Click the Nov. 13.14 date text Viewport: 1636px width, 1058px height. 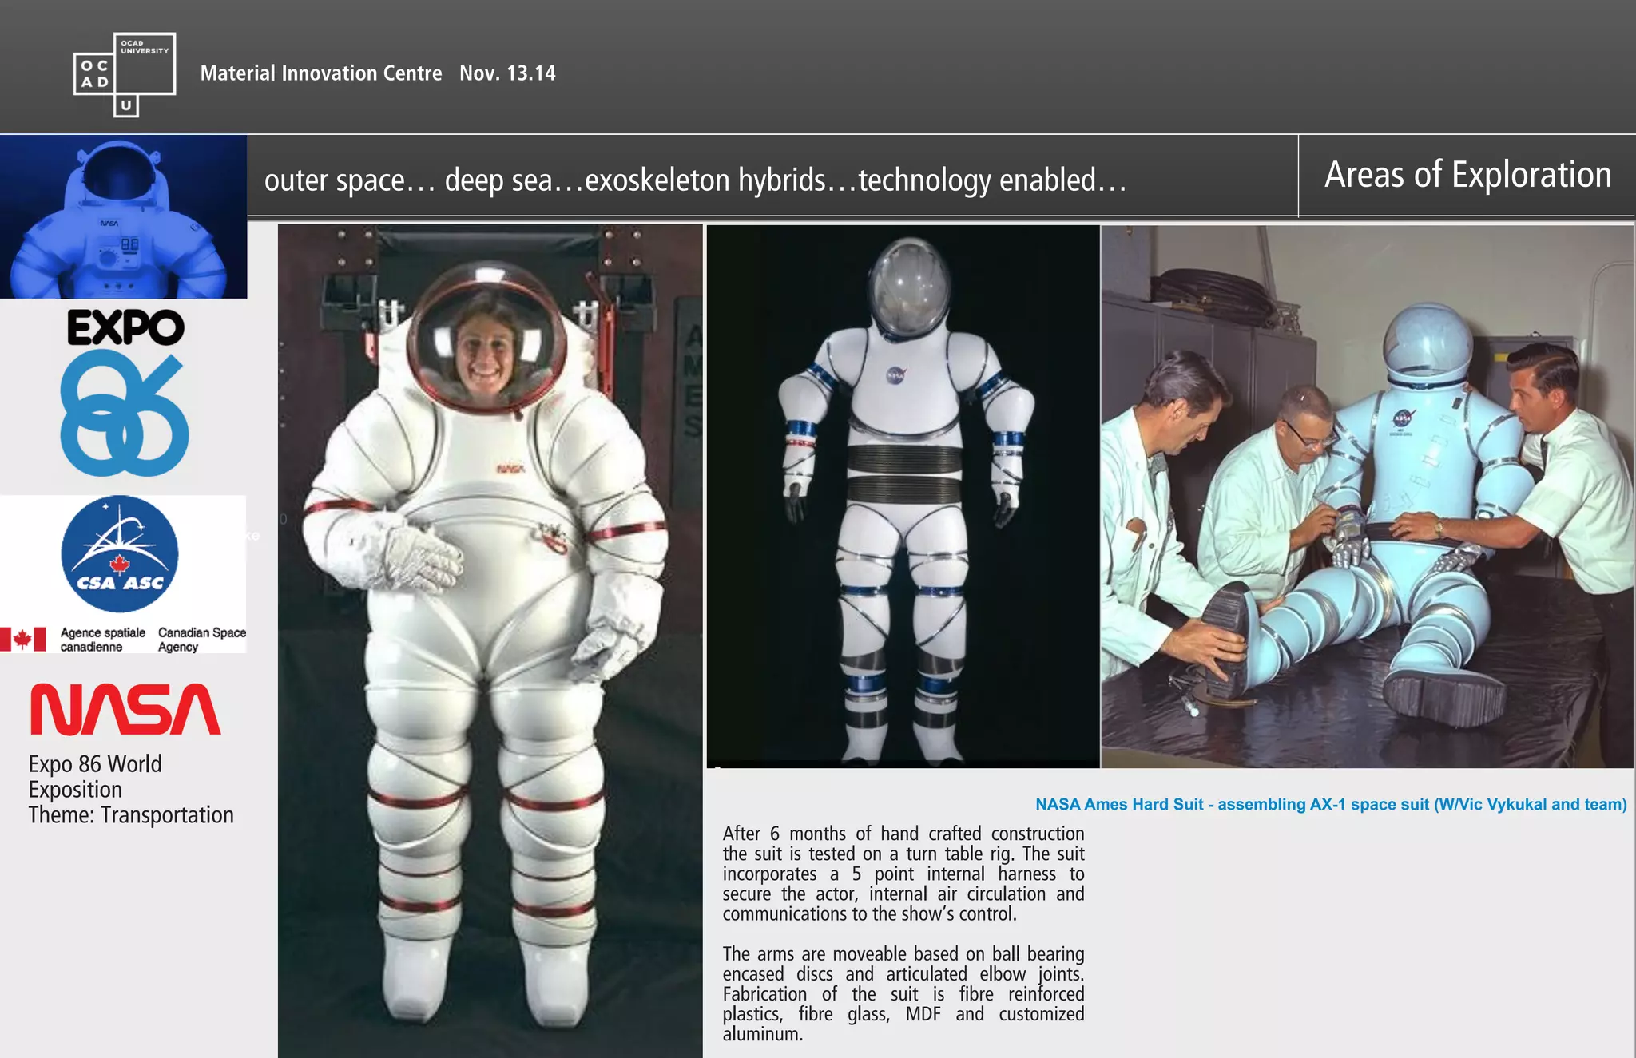pos(507,73)
